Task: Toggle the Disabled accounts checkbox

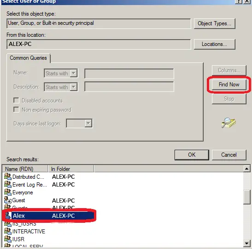Action: [16, 101]
